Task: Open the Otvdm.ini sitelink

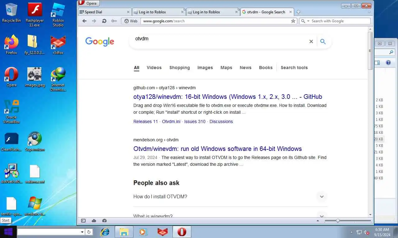Action: click(171, 121)
